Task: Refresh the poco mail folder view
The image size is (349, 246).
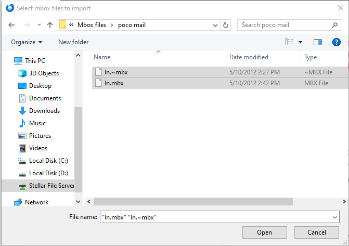Action: pyautogui.click(x=226, y=25)
